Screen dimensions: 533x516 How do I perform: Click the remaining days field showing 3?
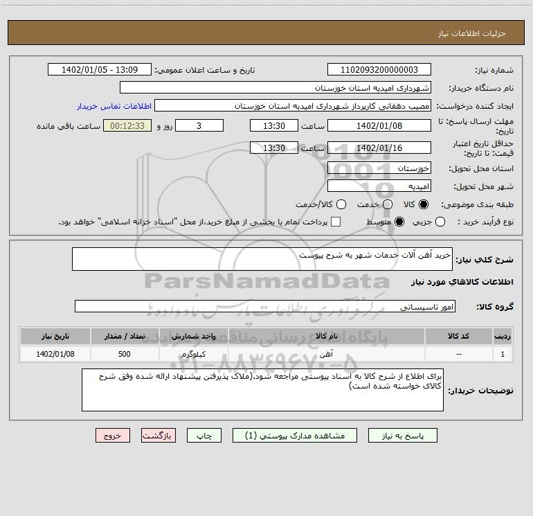[199, 125]
